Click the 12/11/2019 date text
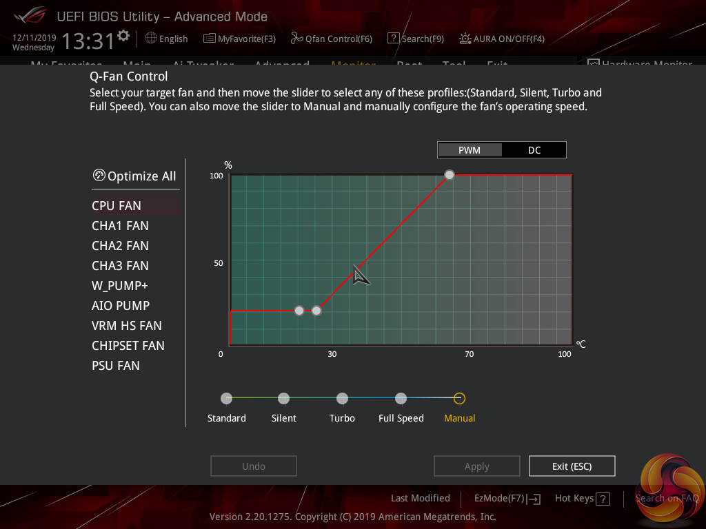 click(x=34, y=37)
